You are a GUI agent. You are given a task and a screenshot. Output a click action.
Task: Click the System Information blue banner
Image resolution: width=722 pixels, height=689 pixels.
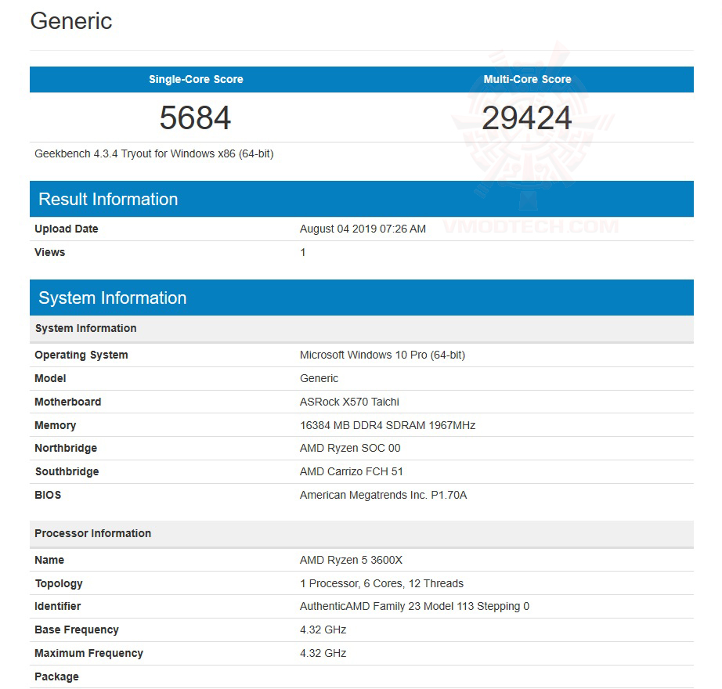pos(113,298)
